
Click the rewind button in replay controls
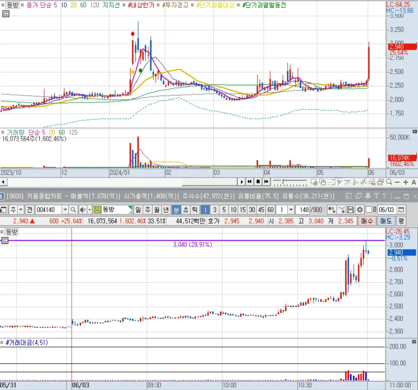(x=250, y=182)
